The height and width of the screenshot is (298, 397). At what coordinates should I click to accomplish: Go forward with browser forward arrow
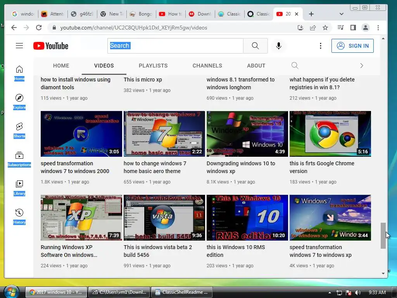tap(26, 28)
